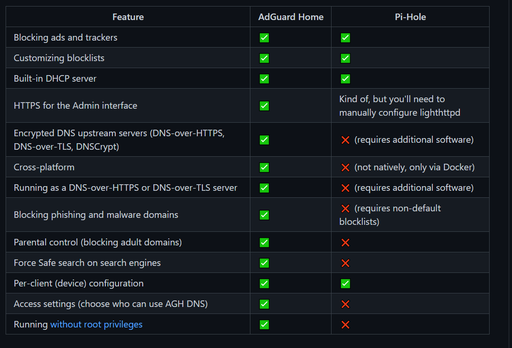This screenshot has width=512, height=348.
Task: Click AdGuard Home checkmark for Access settings
Action: [x=264, y=304]
